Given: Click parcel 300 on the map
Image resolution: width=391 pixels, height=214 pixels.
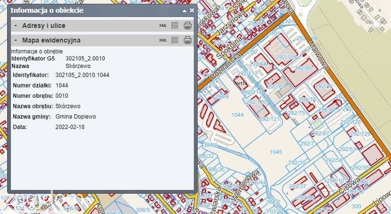Looking at the screenshot, I should (x=356, y=206).
